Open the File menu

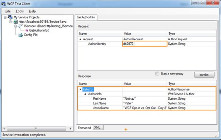point(8,11)
